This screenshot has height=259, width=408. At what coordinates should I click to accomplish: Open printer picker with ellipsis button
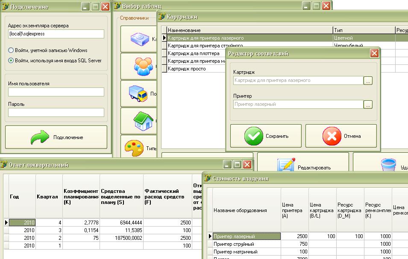tap(368, 104)
